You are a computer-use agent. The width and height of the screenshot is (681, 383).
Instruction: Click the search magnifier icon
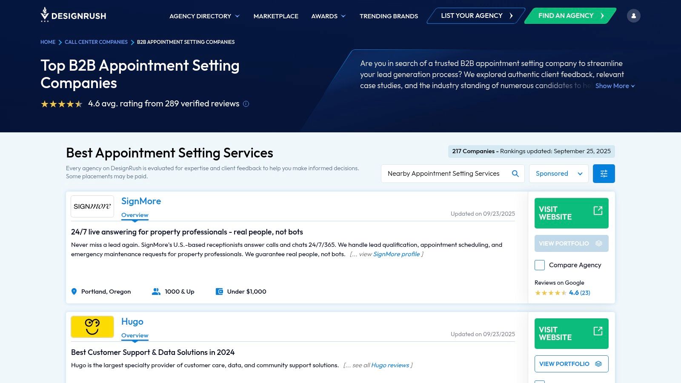pos(515,174)
